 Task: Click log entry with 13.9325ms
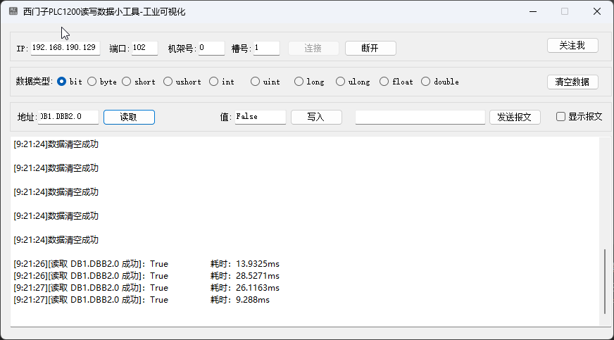click(x=146, y=264)
